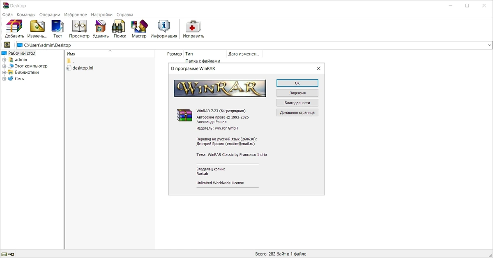Viewport: 493px width, 258px height.
Task: Expand the admin tree node
Action: click(x=4, y=60)
